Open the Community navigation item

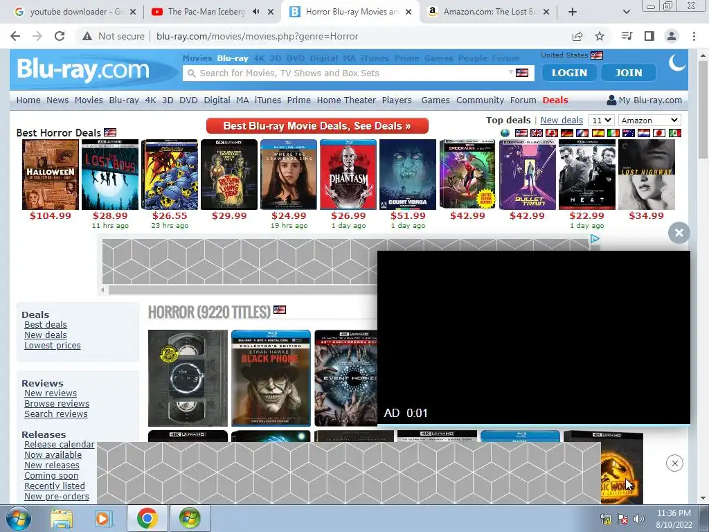[481, 100]
